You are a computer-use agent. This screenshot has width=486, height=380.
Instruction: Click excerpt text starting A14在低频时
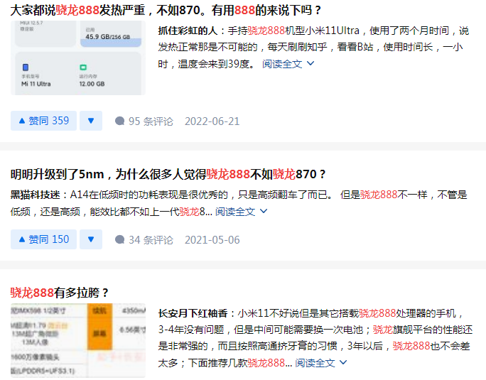pyautogui.click(x=239, y=203)
